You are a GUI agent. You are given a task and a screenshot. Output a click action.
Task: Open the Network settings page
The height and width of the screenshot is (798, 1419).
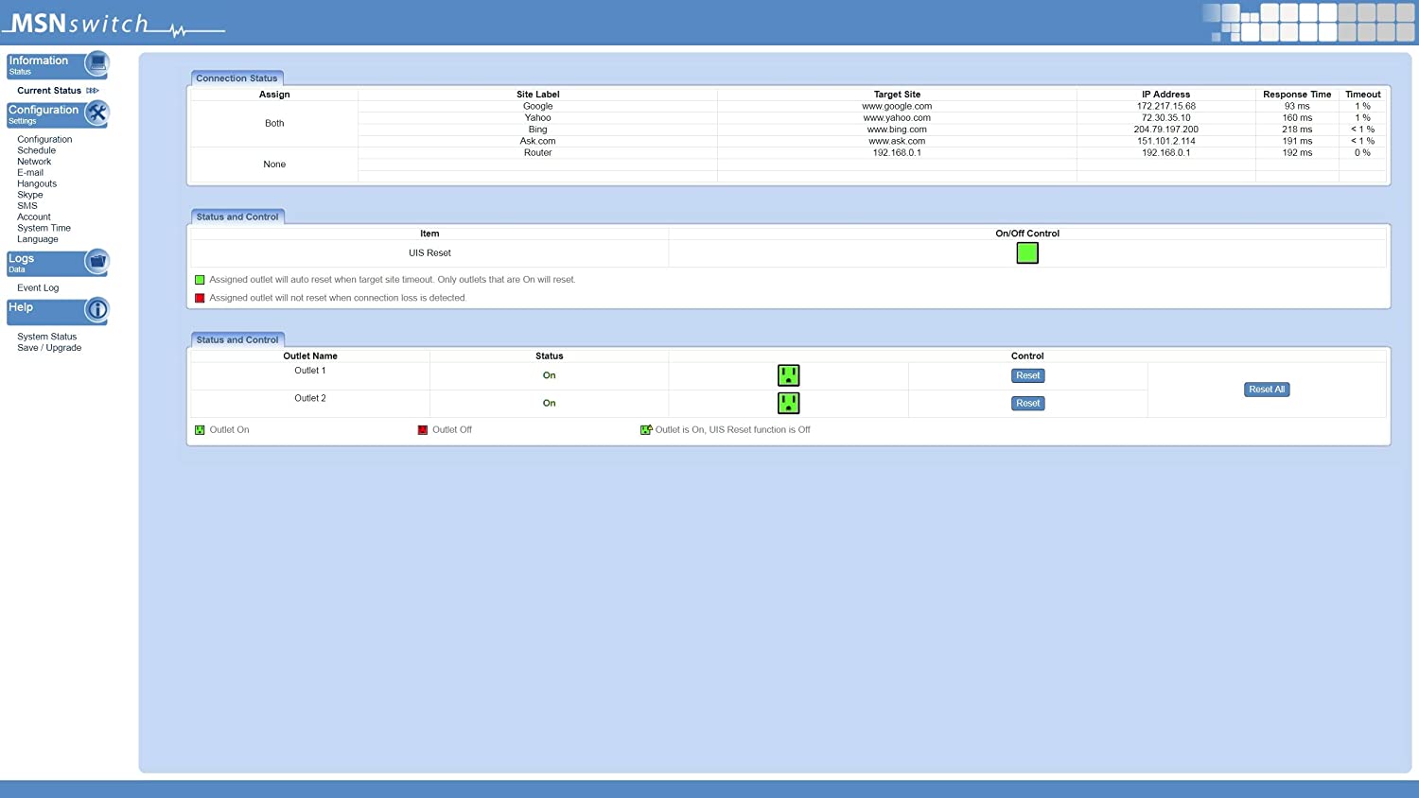click(34, 162)
